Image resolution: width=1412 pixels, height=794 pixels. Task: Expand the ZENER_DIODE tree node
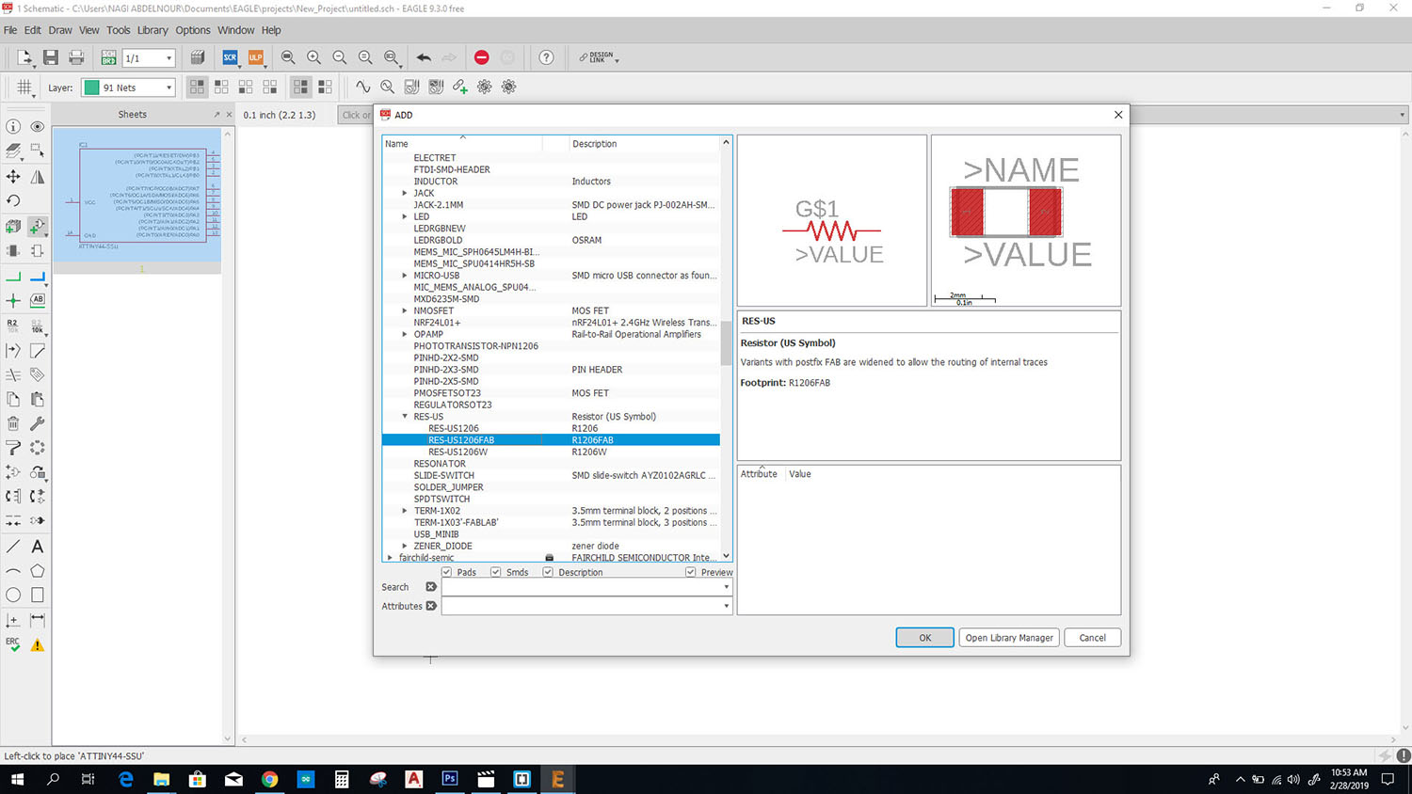405,546
